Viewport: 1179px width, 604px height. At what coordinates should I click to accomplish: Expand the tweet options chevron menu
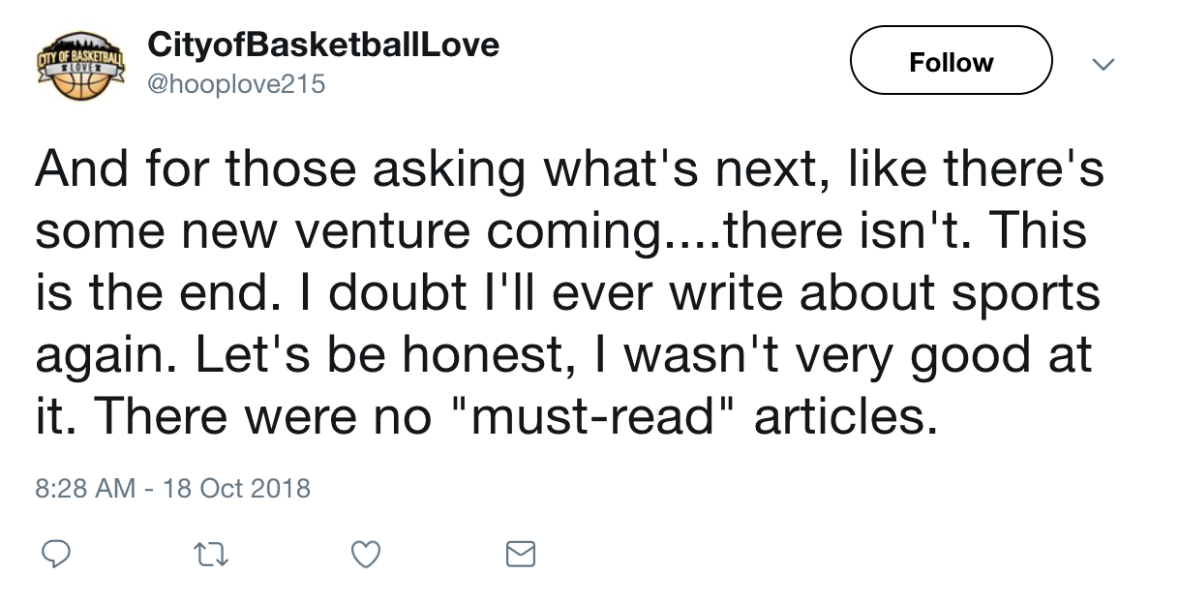(x=1102, y=64)
